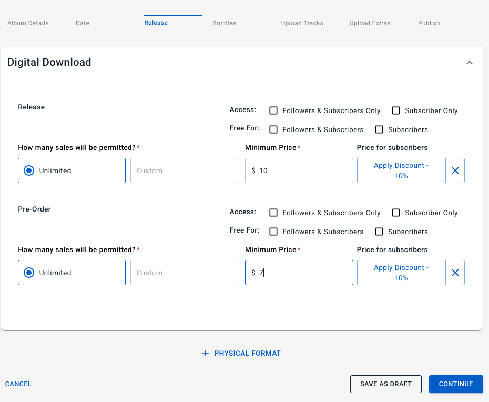489x402 pixels.
Task: Enable Release access Followers & Subscribers Only
Action: tap(273, 110)
